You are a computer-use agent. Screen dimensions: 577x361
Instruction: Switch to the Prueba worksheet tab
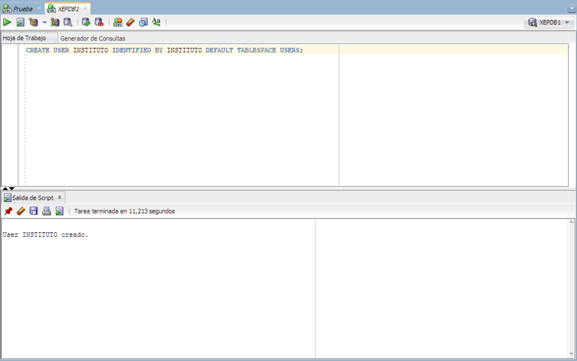click(23, 9)
